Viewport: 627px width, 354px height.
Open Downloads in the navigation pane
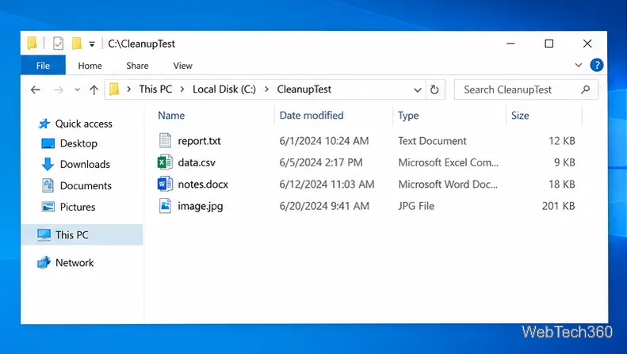coord(85,164)
